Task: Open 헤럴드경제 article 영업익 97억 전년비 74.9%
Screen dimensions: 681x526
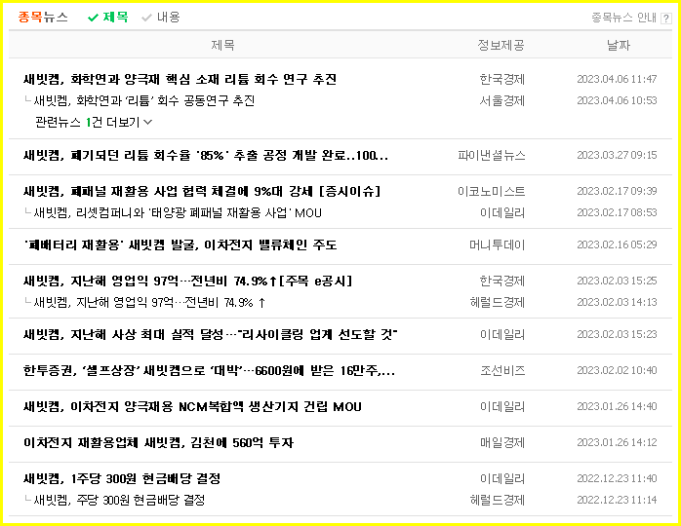Action: coord(149,302)
